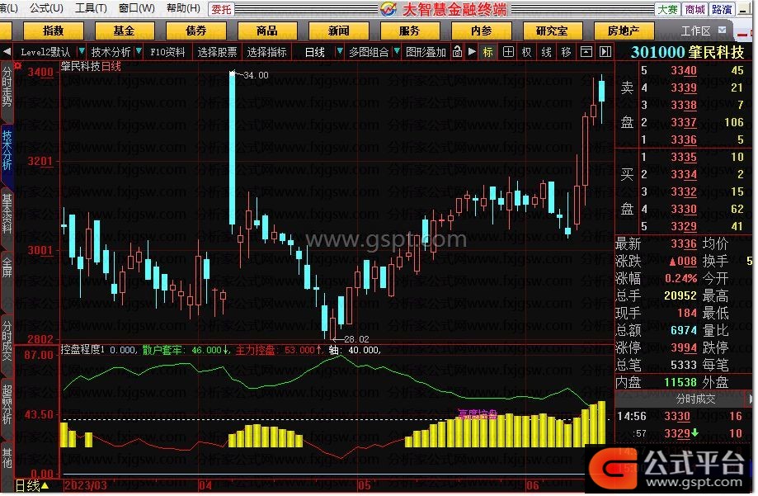Image resolution: width=758 pixels, height=496 pixels.
Task: Open the 日线 period selector at bottom left
Action: tap(31, 485)
